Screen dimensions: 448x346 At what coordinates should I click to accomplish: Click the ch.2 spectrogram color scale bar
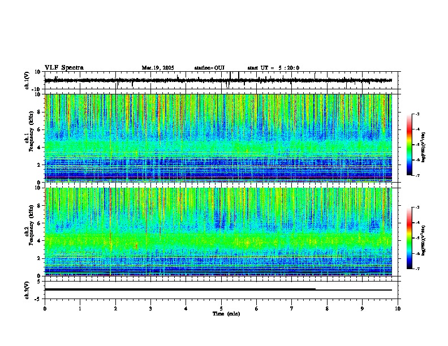[409, 238]
